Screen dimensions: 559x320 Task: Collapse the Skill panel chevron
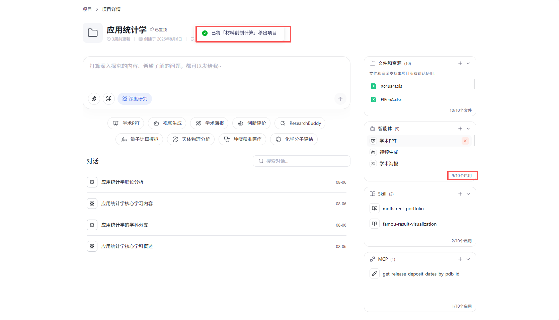pos(468,194)
